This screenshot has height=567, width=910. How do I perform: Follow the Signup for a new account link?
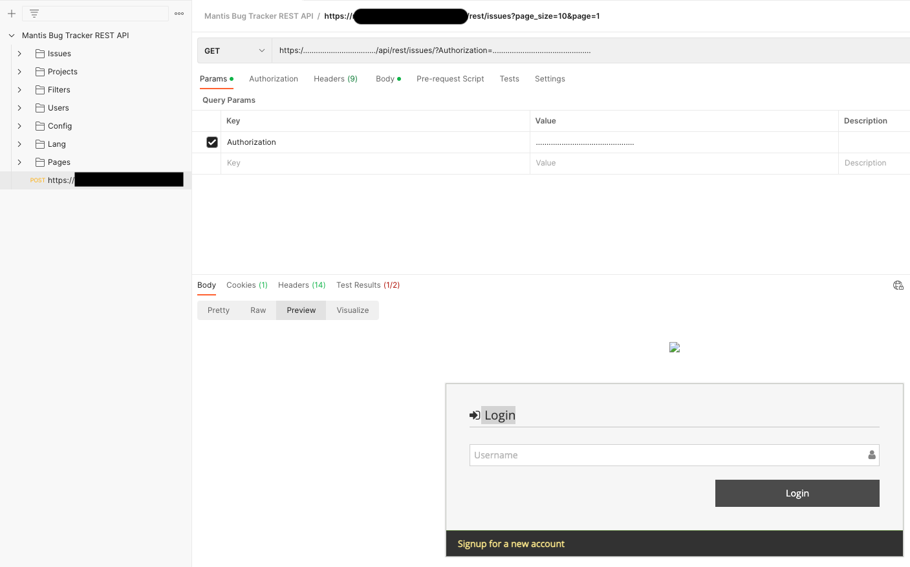click(x=511, y=544)
